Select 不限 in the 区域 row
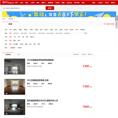This screenshot has height=118, width=118. [x=10, y=29]
